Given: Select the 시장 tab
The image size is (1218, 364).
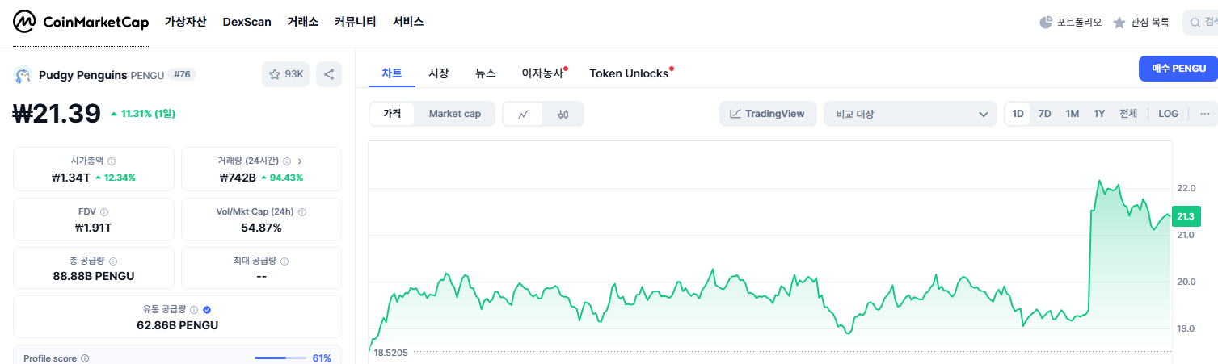Looking at the screenshot, I should 439,73.
